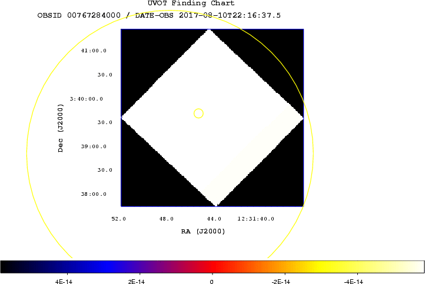Click the 38:00.0 declination tick label
The image size is (425, 284).
tap(94, 194)
